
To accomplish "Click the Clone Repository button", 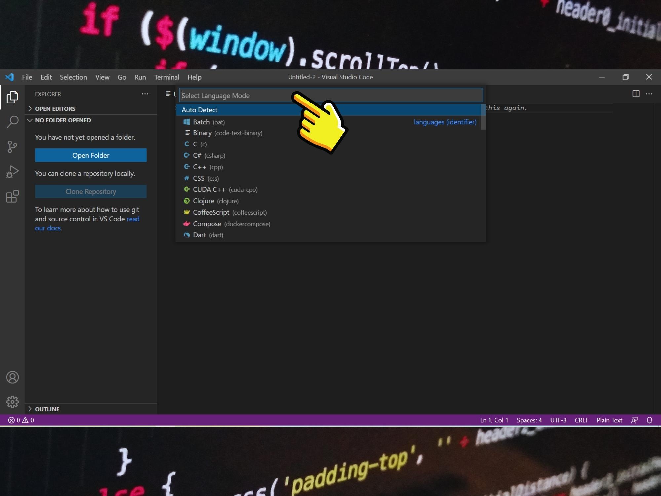I will (x=91, y=191).
